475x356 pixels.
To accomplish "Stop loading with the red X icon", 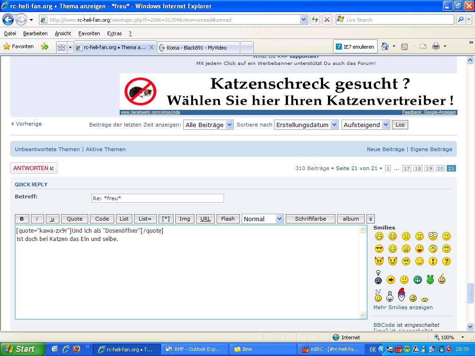I will pos(327,19).
